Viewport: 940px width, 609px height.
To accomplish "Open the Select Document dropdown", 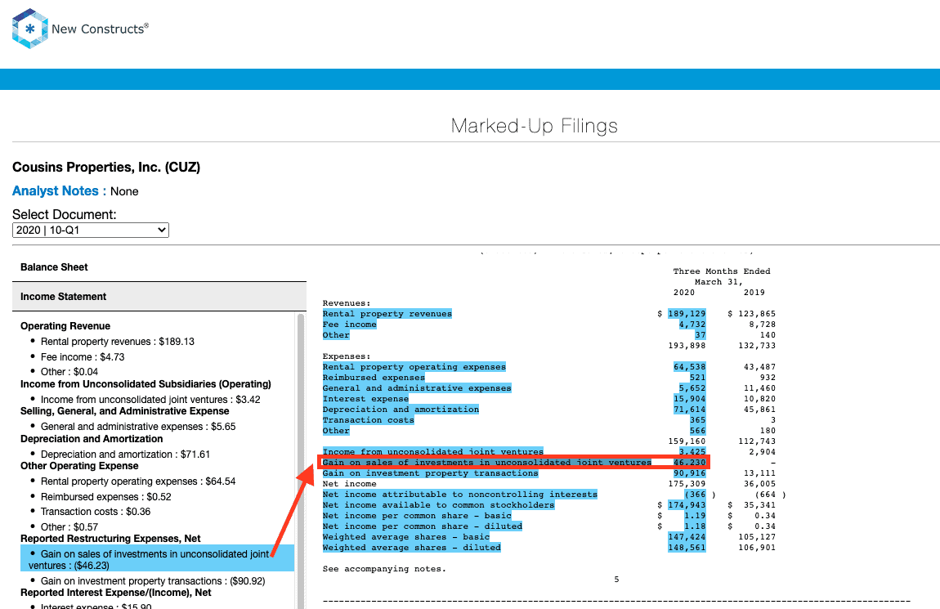I will pos(91,231).
